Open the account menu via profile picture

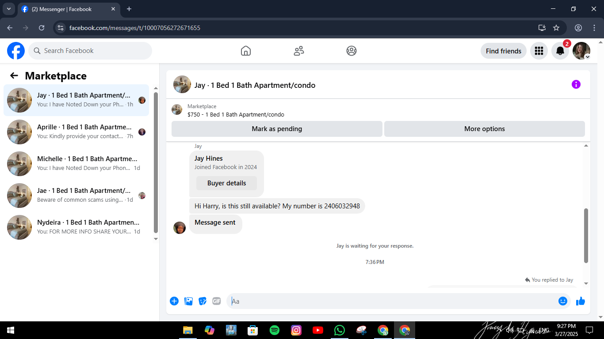[x=581, y=51]
